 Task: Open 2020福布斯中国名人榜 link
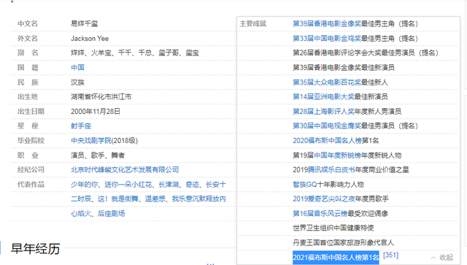pyautogui.click(x=328, y=140)
